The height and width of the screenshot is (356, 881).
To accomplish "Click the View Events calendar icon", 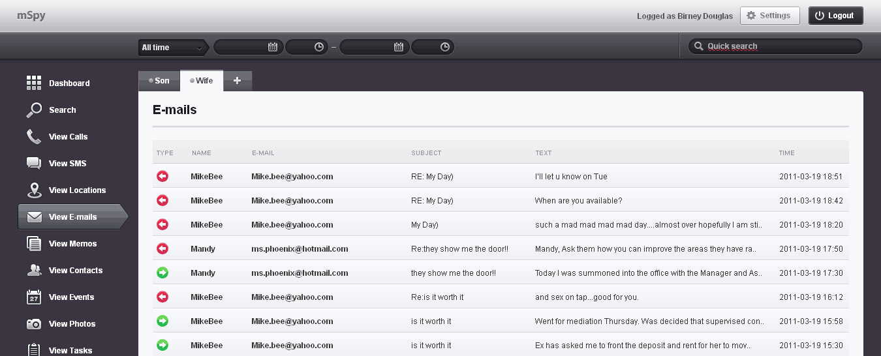I will [34, 297].
